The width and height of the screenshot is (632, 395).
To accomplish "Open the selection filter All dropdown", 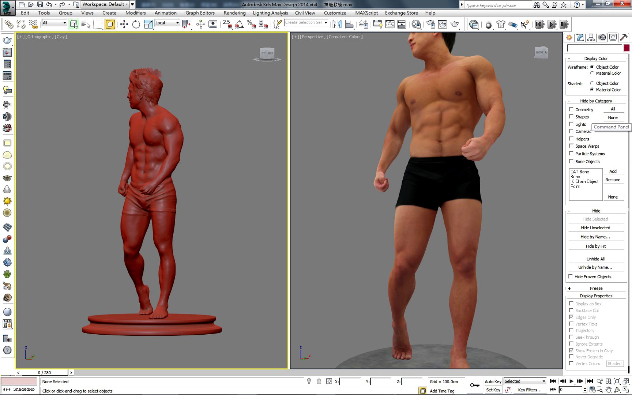I will coord(54,23).
